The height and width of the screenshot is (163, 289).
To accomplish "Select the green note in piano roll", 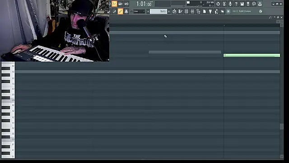I will click(252, 55).
